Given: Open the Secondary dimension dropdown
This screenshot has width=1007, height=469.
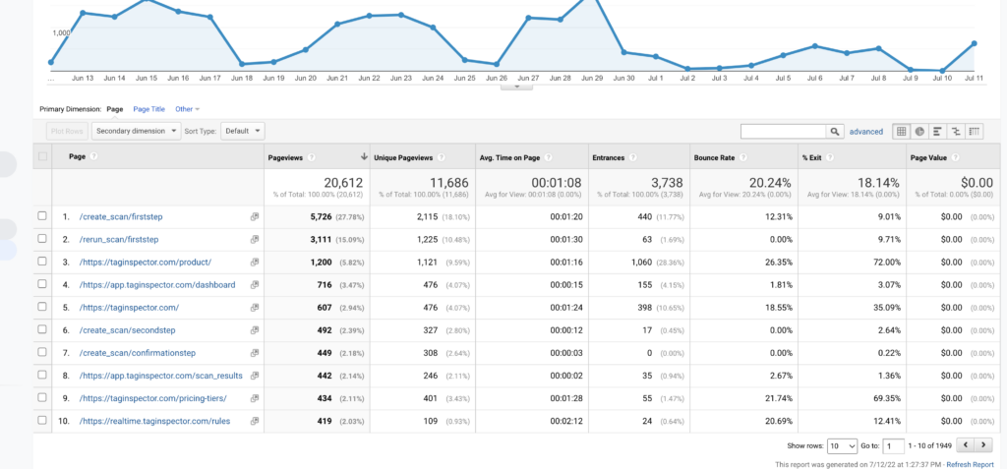Looking at the screenshot, I should (x=136, y=130).
